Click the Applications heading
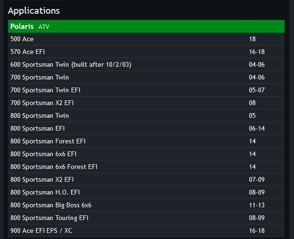This screenshot has width=294, height=239. click(x=34, y=11)
